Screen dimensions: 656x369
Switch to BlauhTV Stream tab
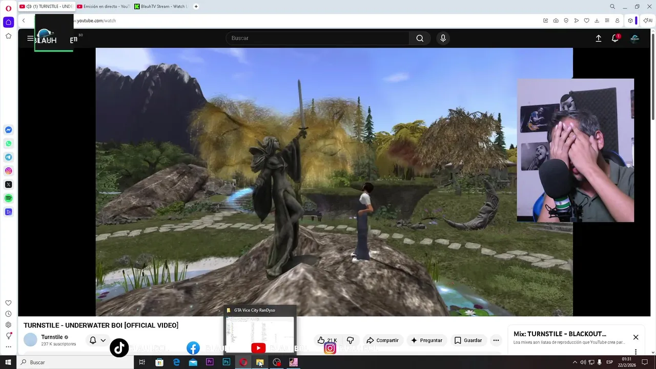161,7
